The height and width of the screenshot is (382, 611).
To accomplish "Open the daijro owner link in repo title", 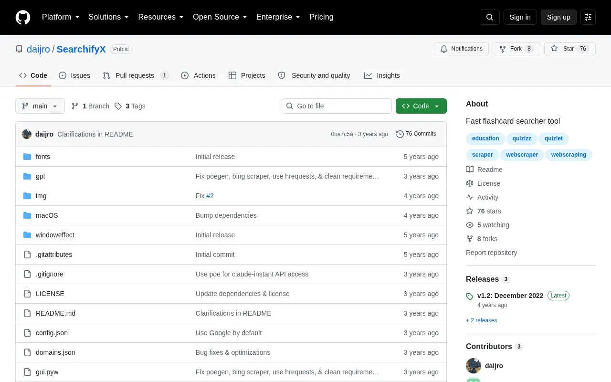I will (38, 49).
